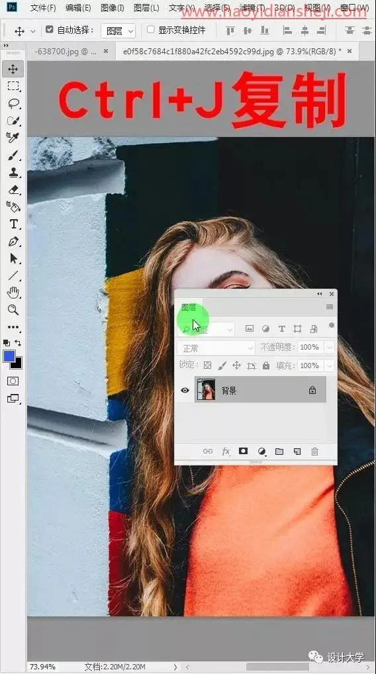The image size is (376, 674).
Task: Reset default foreground and background colors
Action: (7, 342)
